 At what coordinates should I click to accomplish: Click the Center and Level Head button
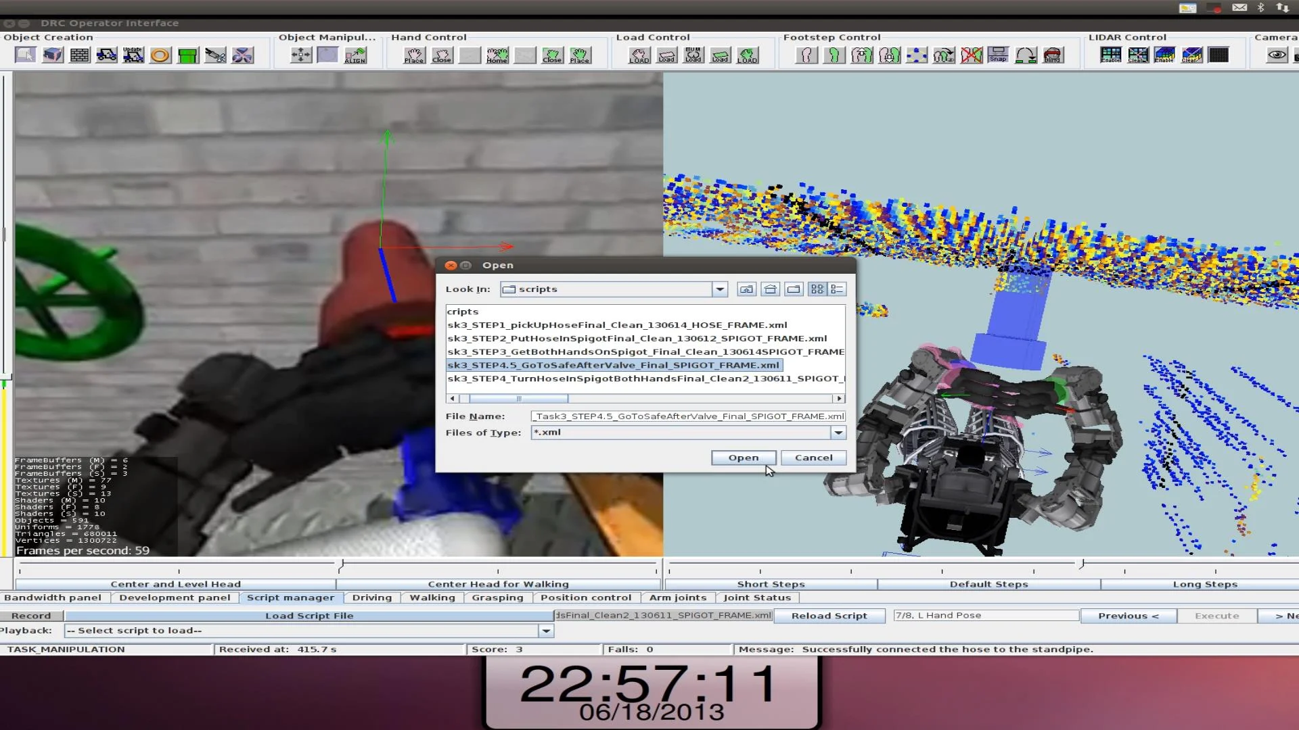[176, 584]
